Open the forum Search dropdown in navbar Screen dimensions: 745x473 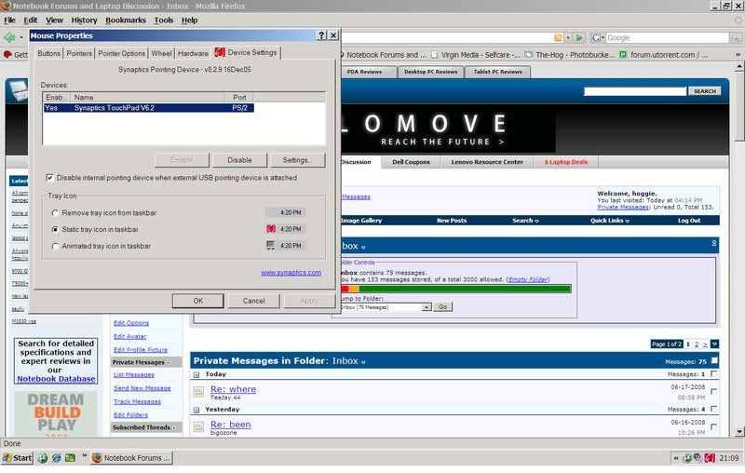(x=525, y=221)
